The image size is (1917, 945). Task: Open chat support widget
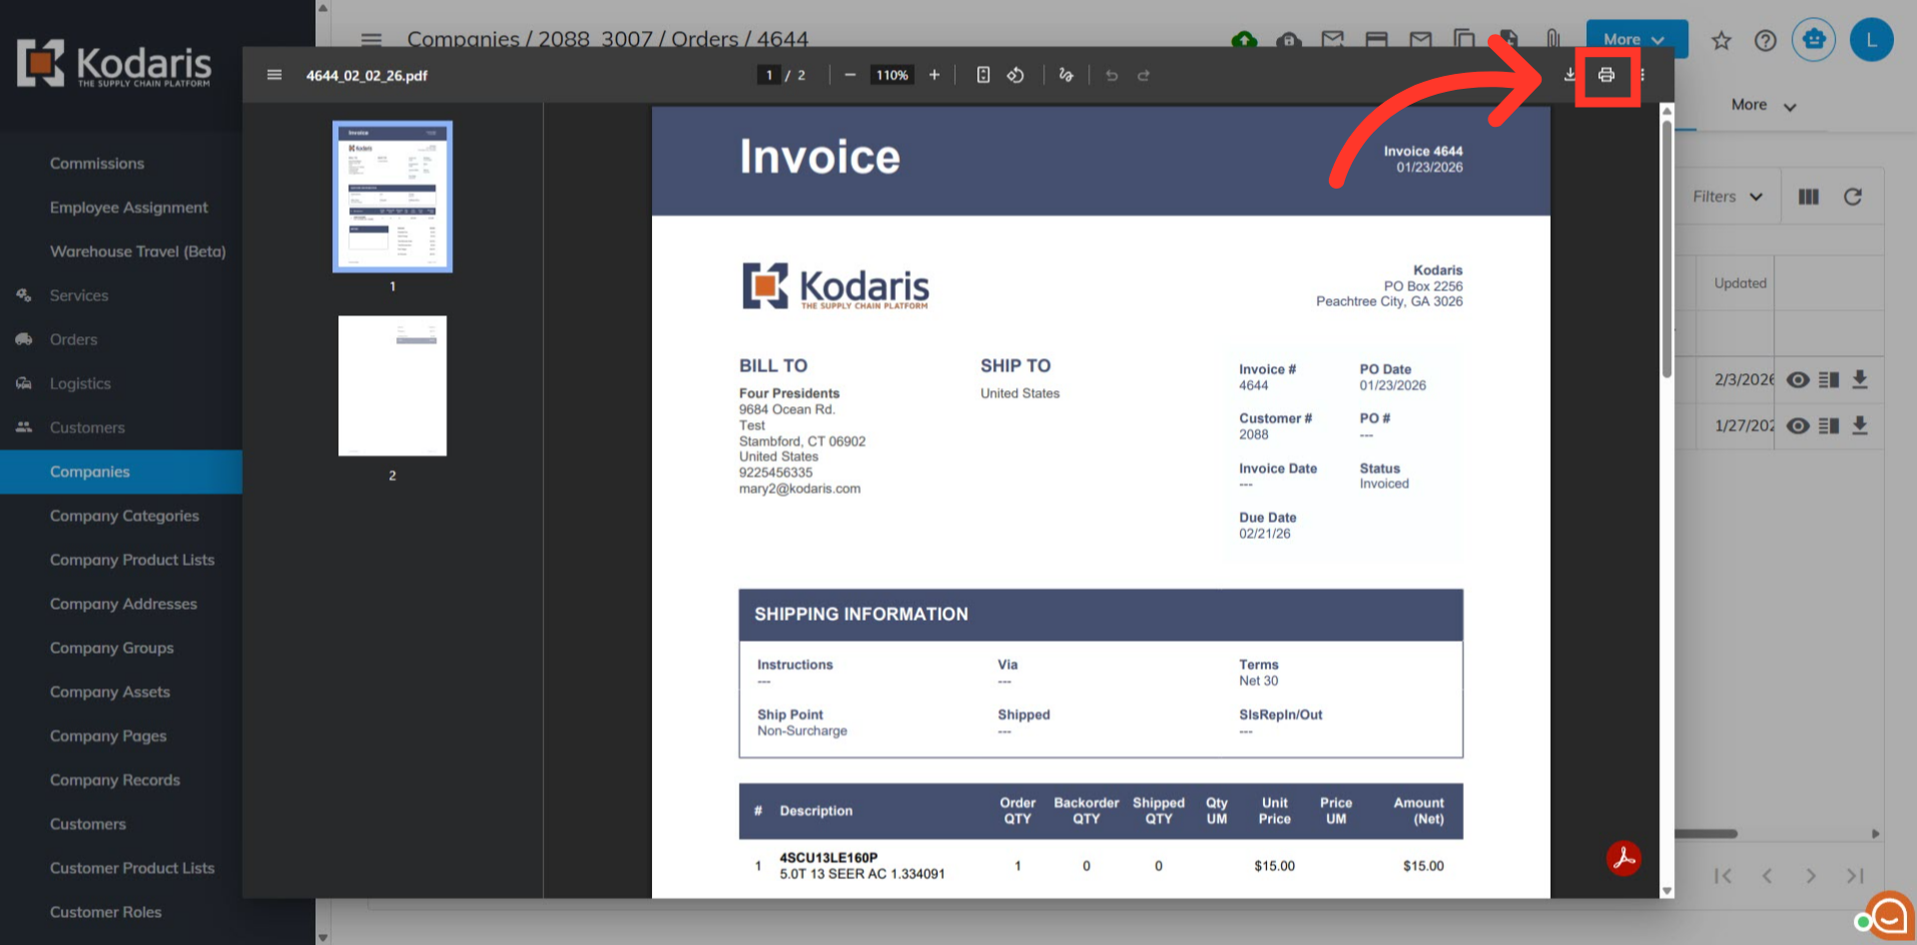tap(1887, 915)
